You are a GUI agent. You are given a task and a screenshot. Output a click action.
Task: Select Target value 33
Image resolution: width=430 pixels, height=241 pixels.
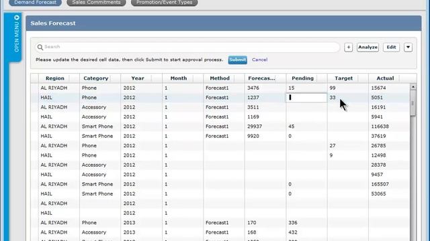[333, 98]
